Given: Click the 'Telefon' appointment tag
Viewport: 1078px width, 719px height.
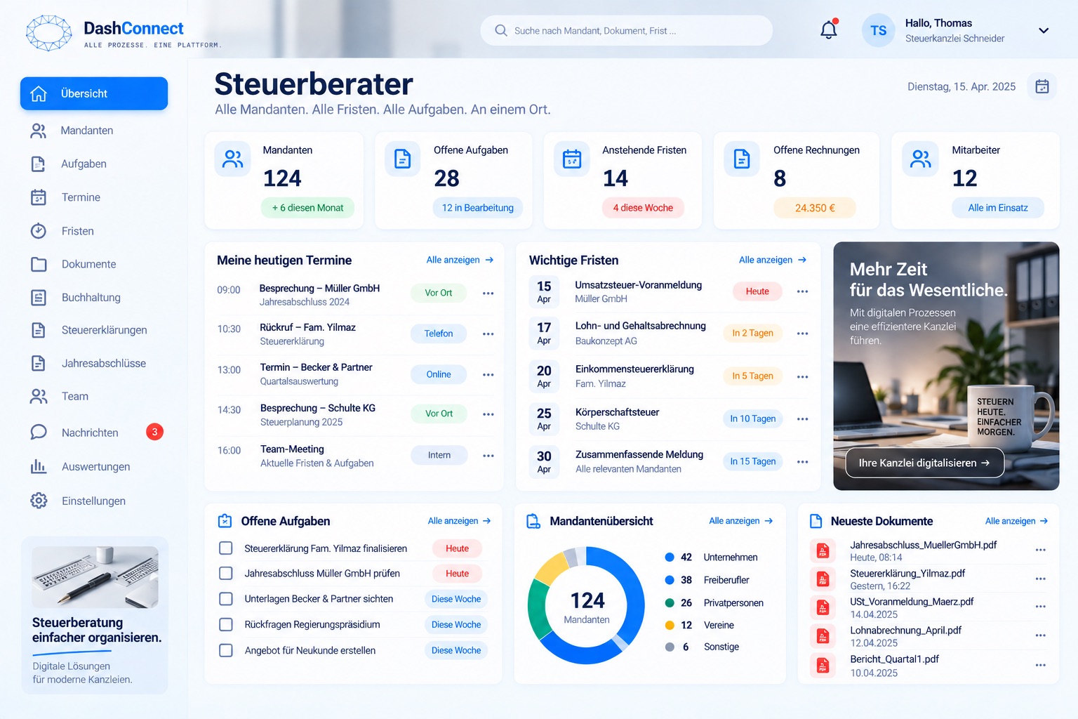Looking at the screenshot, I should tap(439, 334).
